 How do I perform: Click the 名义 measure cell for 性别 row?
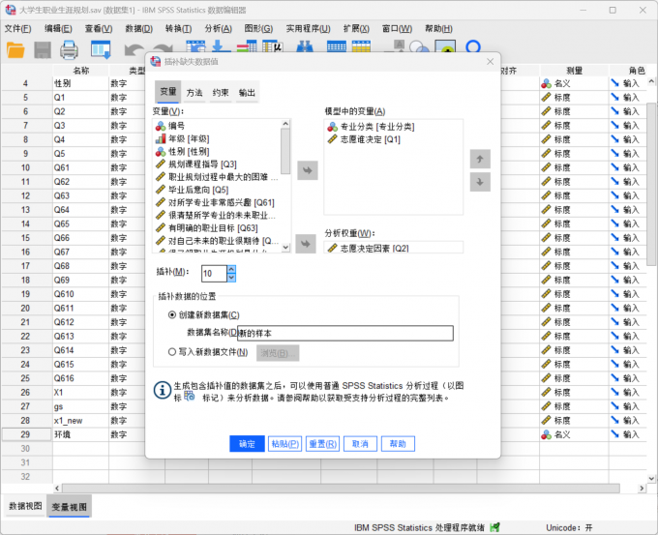[x=574, y=83]
